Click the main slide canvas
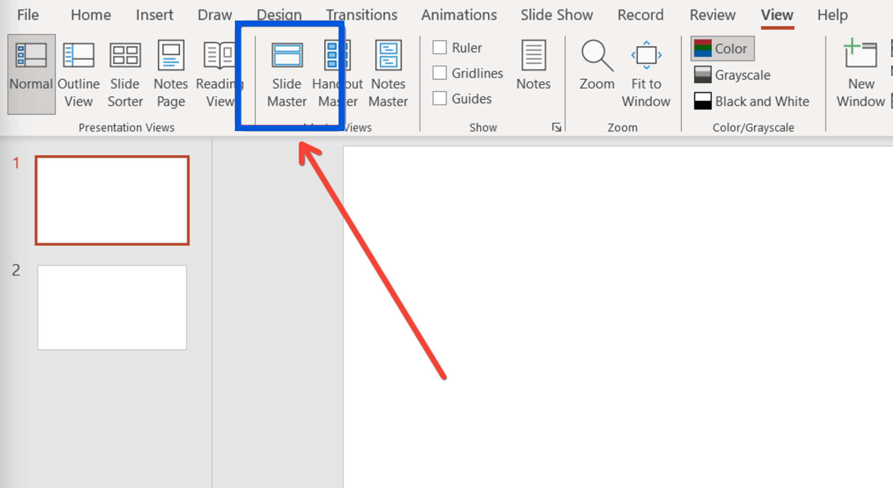893x488 pixels. (x=618, y=317)
